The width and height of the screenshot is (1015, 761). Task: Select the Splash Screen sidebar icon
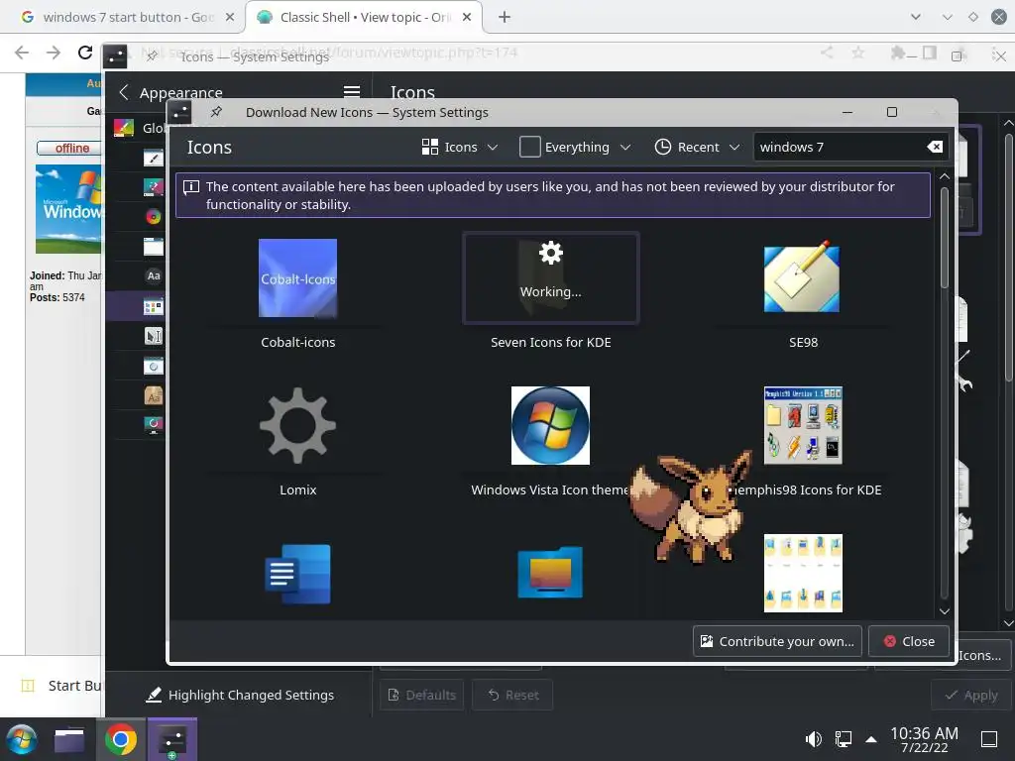point(154,425)
